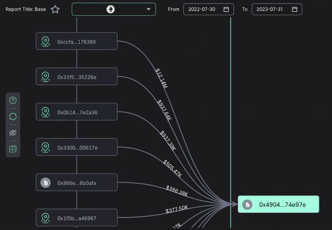Click document icon of 0x4904...74e97e
This screenshot has width=332, height=230.
[x=247, y=204]
